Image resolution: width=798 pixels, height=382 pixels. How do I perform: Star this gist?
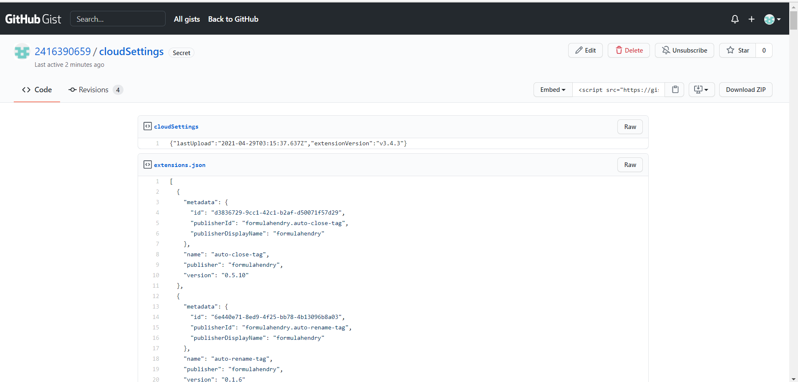point(738,51)
